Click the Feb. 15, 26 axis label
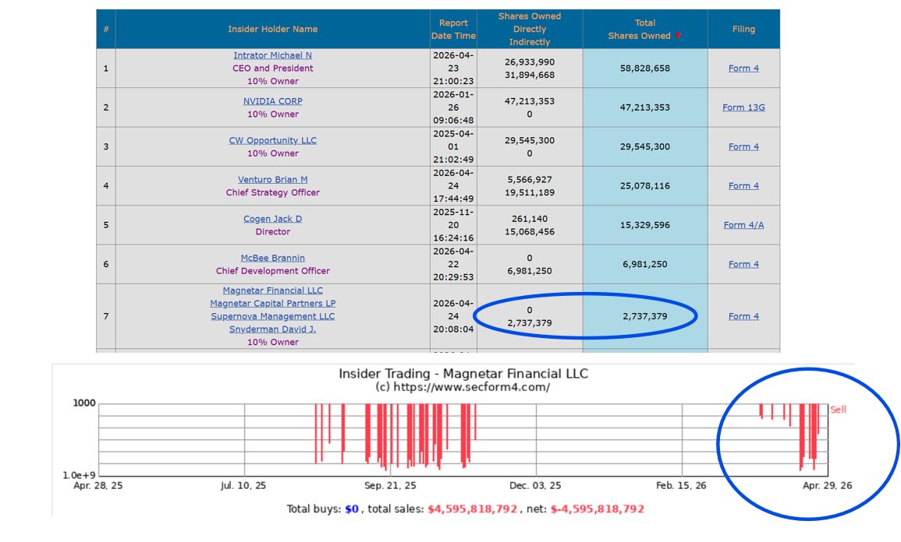The width and height of the screenshot is (901, 542). tap(682, 486)
